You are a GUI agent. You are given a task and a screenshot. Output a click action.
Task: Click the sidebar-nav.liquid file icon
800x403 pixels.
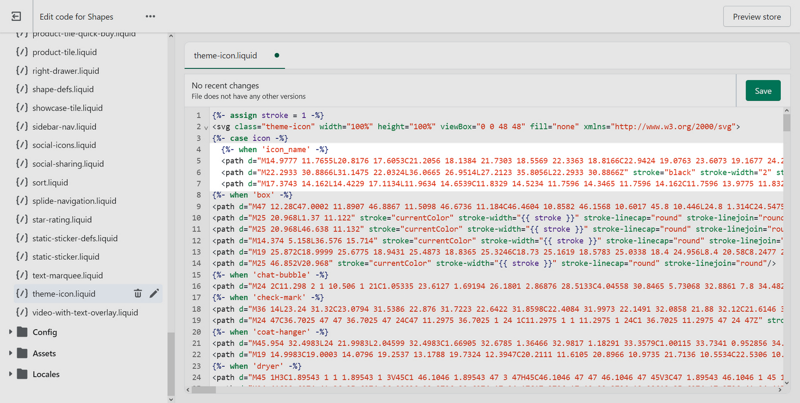[21, 127]
